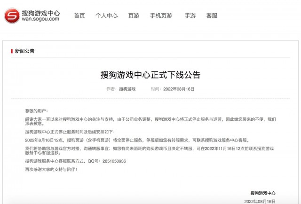The width and height of the screenshot is (301, 204).
Task: Click the headline 搜狗游戏中心正式下线公告
Action: [150, 75]
